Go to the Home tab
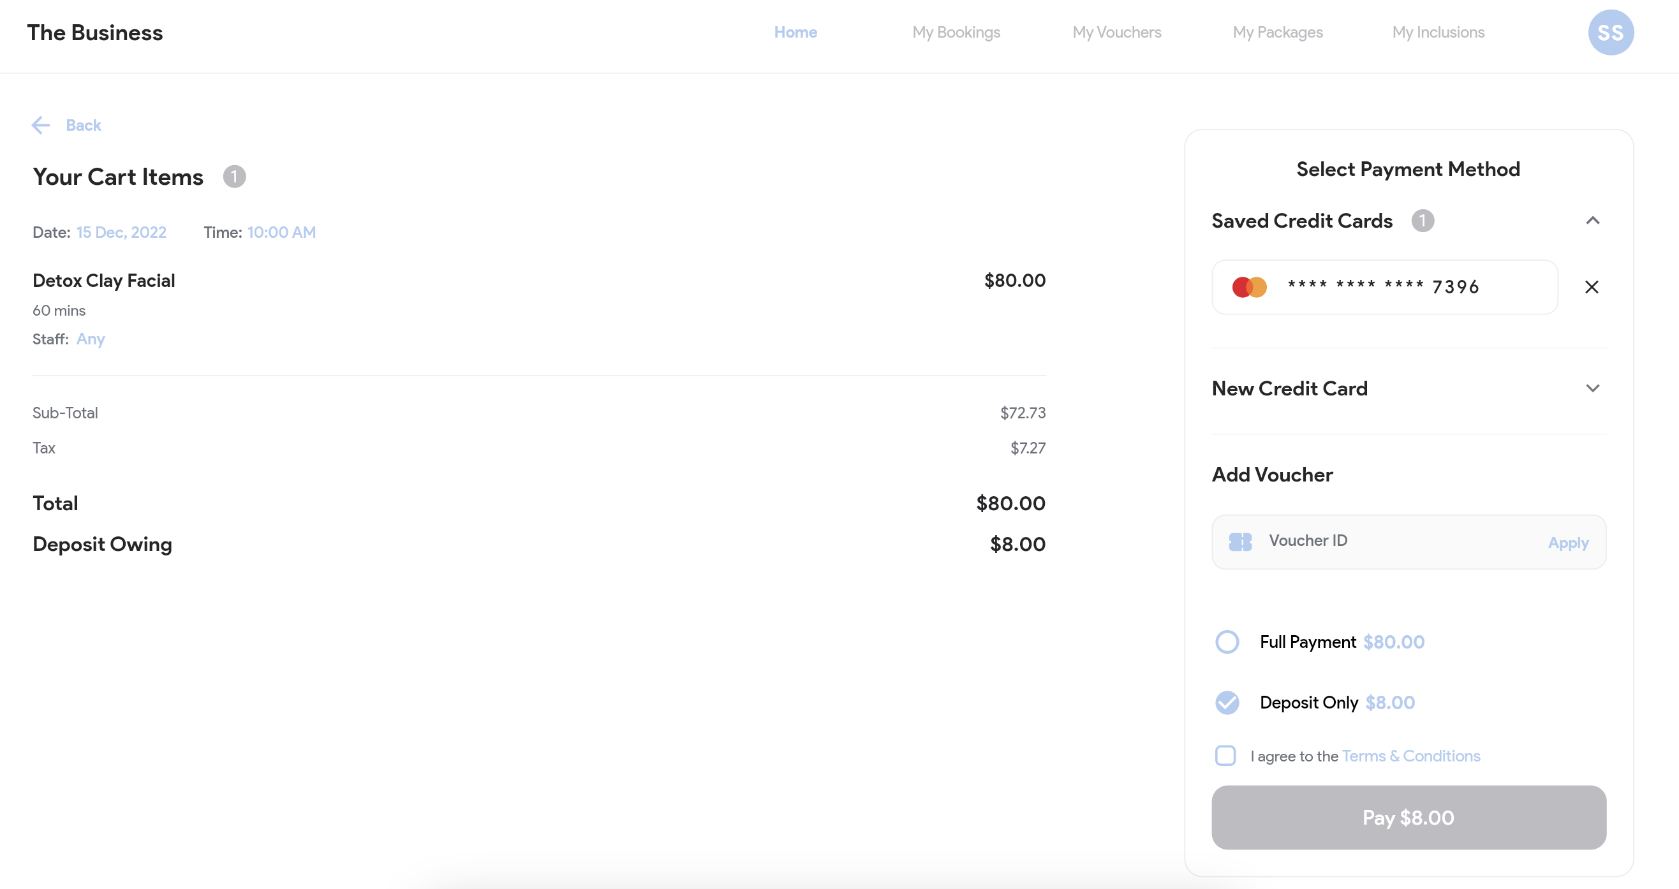Viewport: 1679px width, 889px height. 795,33
